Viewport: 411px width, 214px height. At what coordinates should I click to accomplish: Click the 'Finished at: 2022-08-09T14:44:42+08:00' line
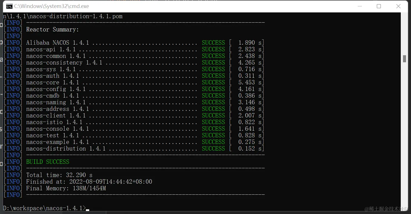pos(89,182)
